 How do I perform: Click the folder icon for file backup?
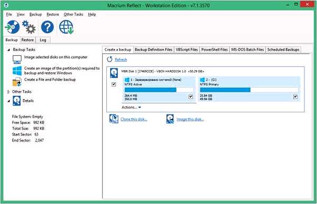(17, 82)
